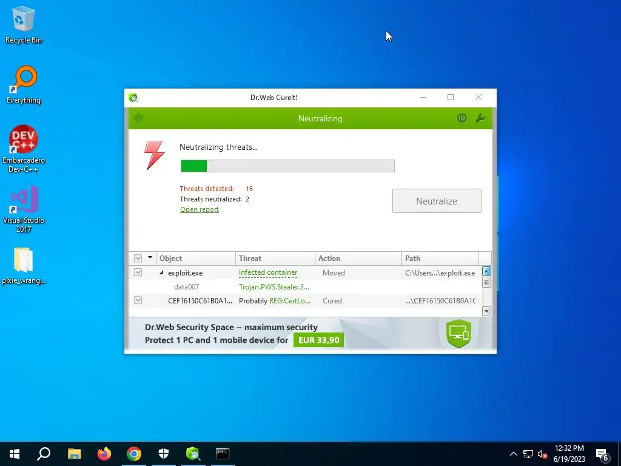Toggle checkbox for CEF16150C61B0A1 row
621x466 pixels.
coord(138,300)
